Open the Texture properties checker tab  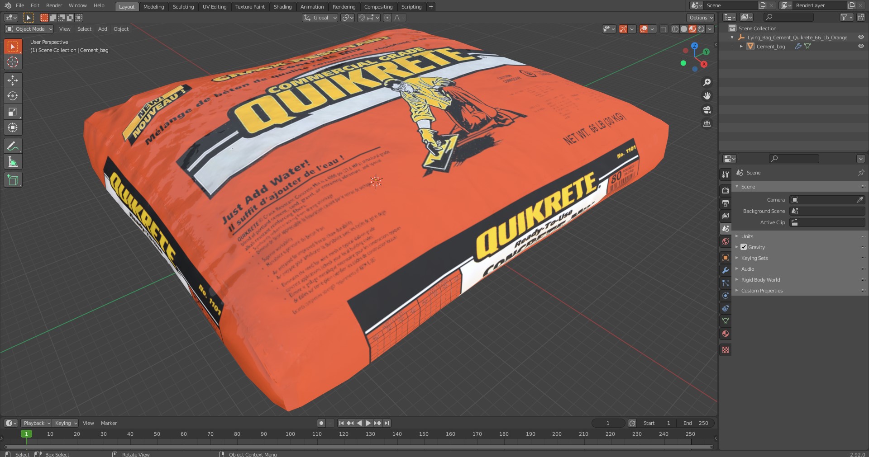726,350
